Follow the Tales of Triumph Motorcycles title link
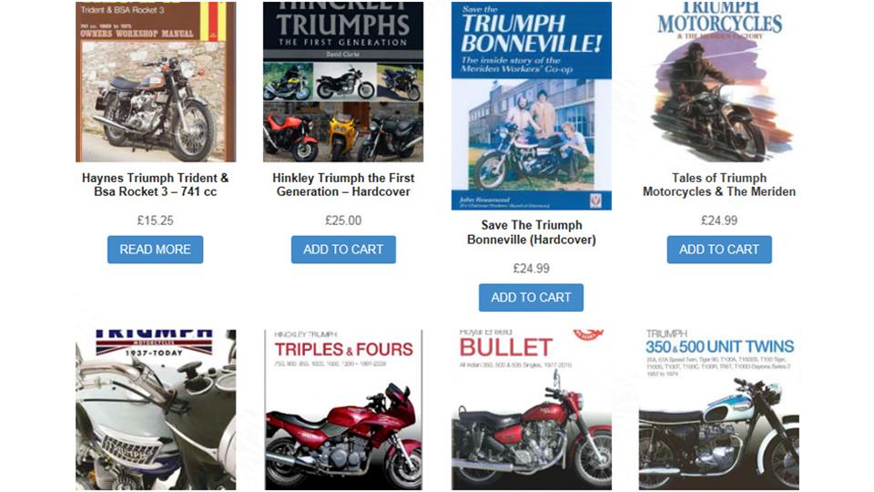Image resolution: width=874 pixels, height=492 pixels. (719, 185)
